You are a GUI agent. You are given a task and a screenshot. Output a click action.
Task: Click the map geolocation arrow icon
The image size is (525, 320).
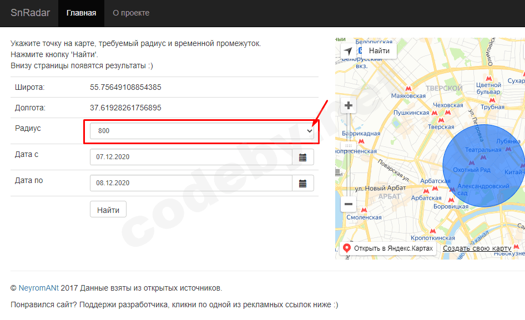pyautogui.click(x=348, y=51)
